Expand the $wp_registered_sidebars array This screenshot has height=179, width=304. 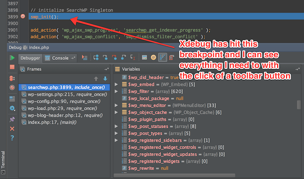point(116,140)
